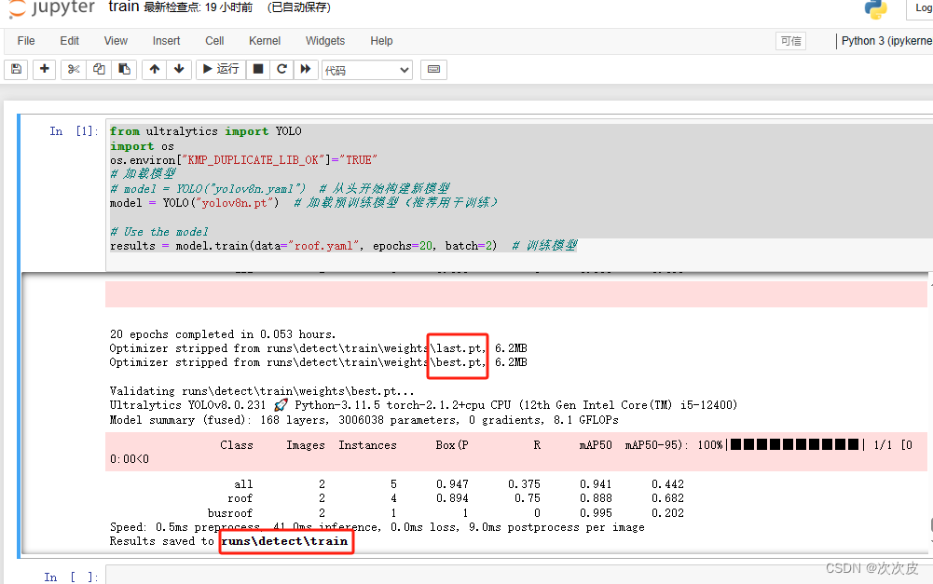The height and width of the screenshot is (584, 933).
Task: Click the Python 3 ipykernel indicator
Action: point(886,41)
